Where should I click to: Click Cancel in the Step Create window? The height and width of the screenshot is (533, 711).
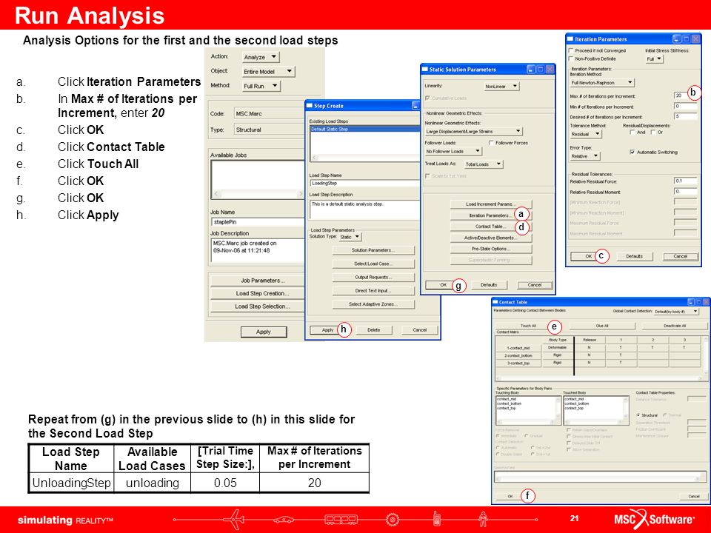[420, 330]
